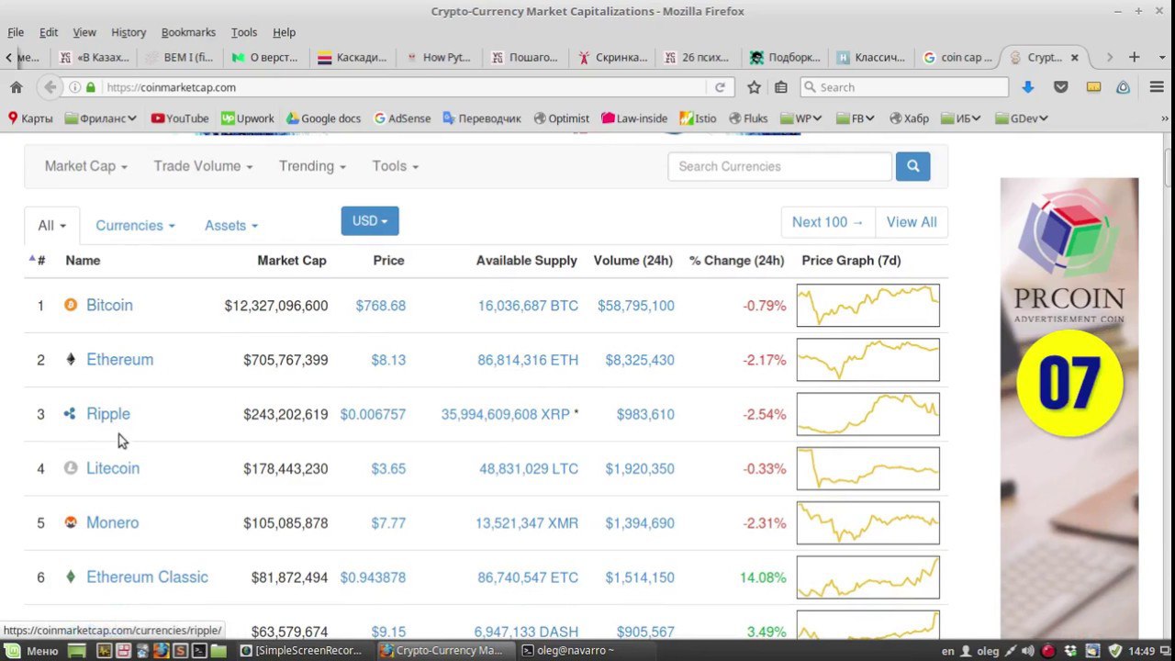The width and height of the screenshot is (1175, 661).
Task: Sort table by Market Cap column
Action: [x=291, y=261]
